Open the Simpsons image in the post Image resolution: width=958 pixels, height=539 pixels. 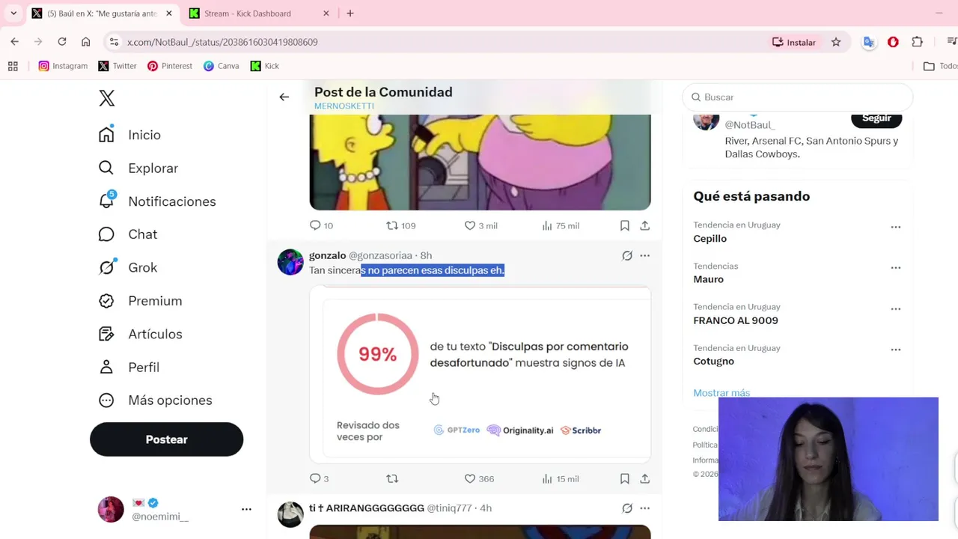point(480,162)
